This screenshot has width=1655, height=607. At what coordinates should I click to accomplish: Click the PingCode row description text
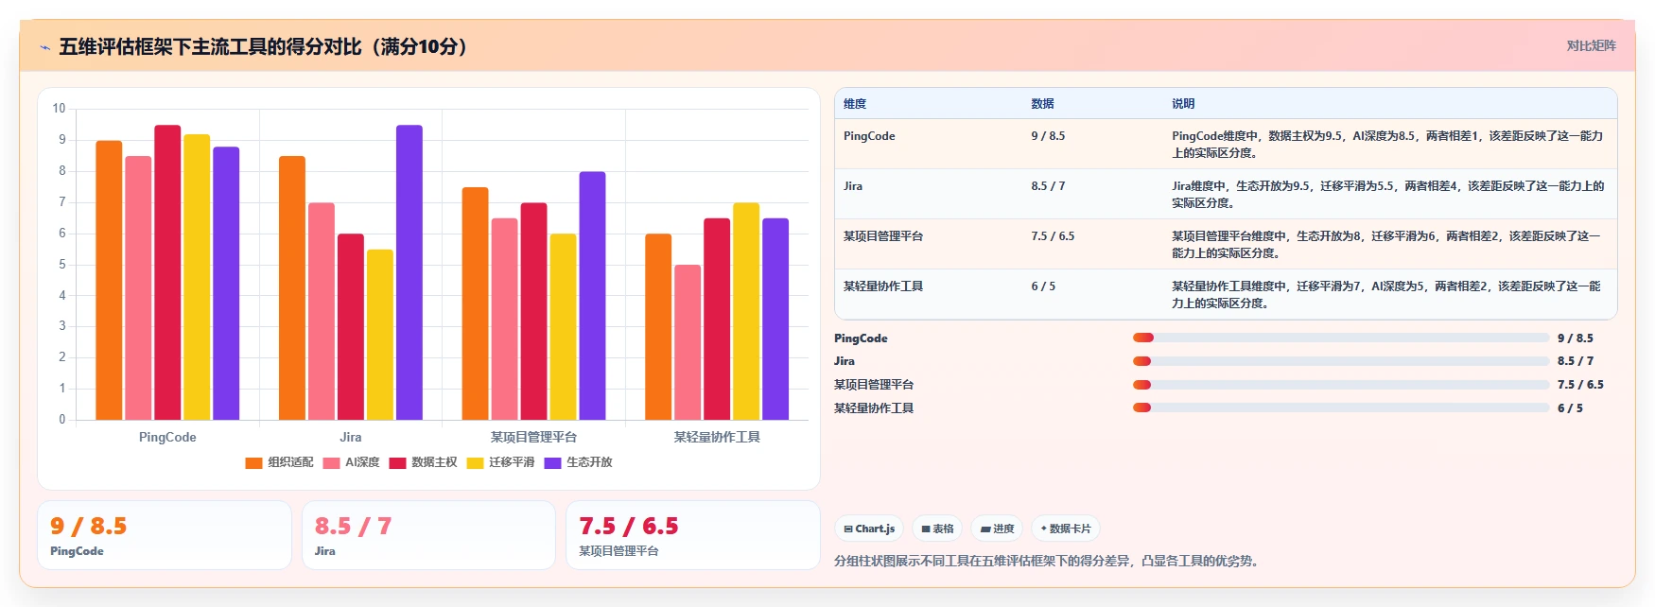1387,145
